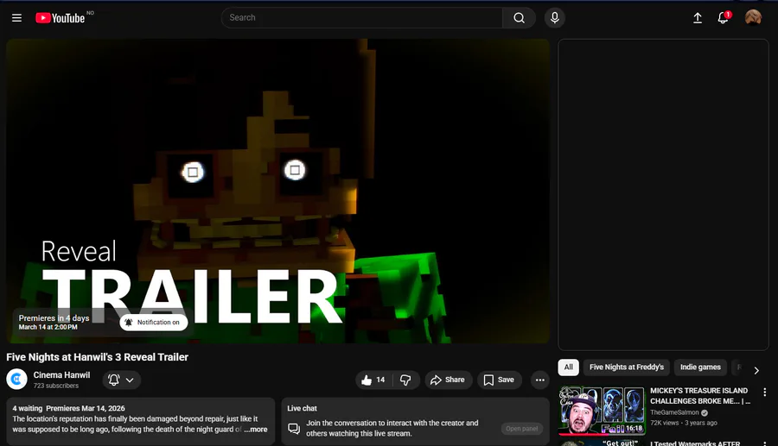Open the upload/create icon

coord(697,18)
